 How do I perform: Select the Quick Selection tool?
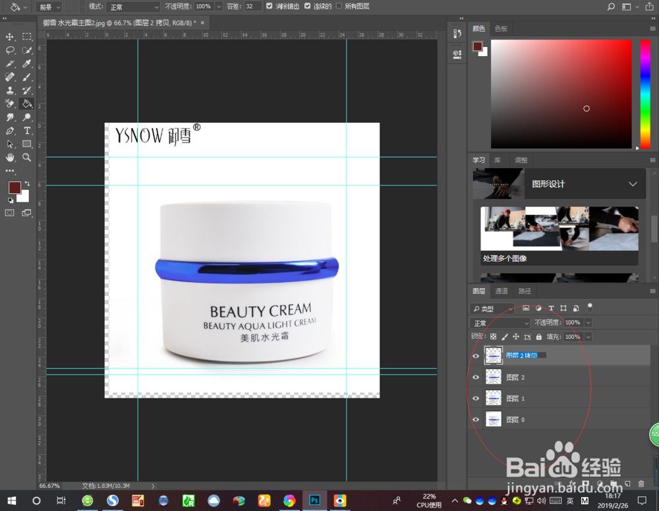[27, 51]
